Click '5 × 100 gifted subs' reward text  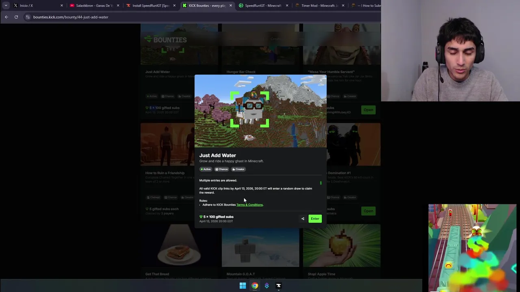(x=218, y=217)
